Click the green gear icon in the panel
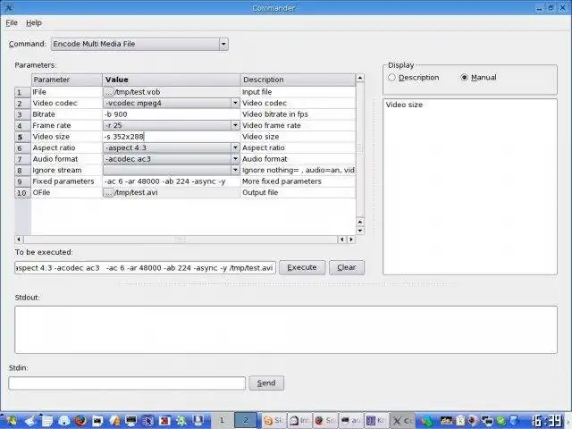 pyautogui.click(x=181, y=421)
